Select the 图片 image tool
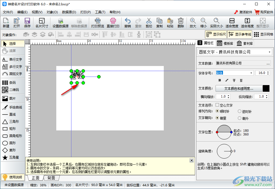The image size is (275, 189). click(13, 98)
